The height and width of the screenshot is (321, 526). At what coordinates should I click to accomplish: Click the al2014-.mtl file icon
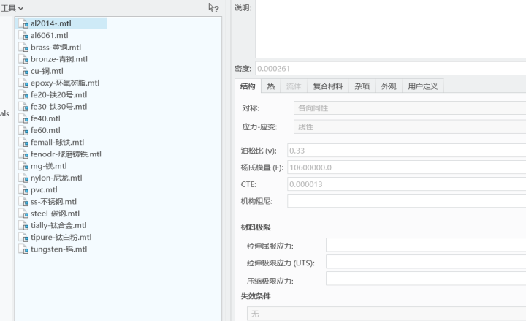point(23,23)
